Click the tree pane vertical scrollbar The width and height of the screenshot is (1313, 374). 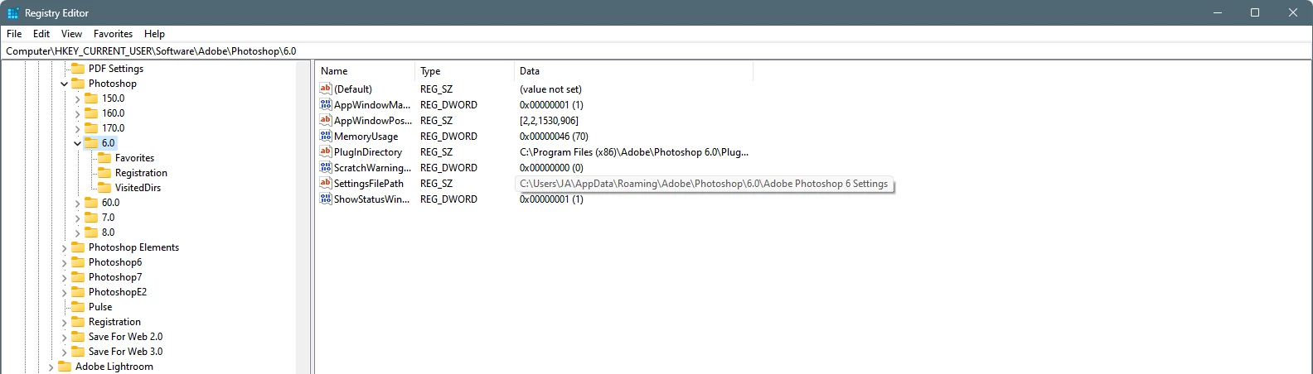(303, 218)
